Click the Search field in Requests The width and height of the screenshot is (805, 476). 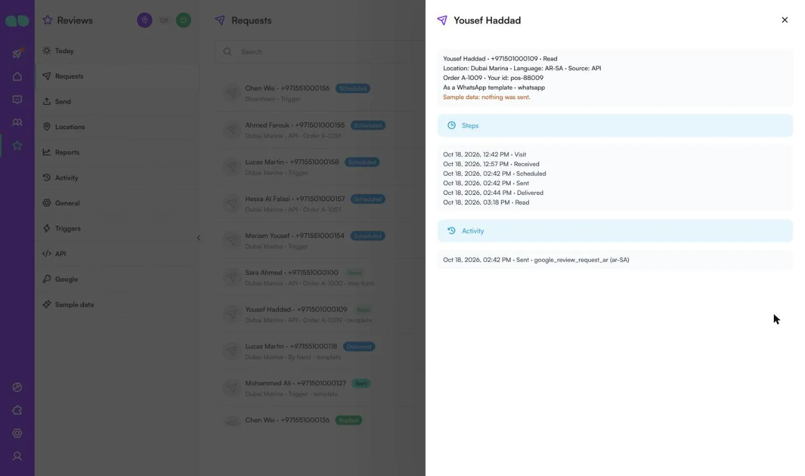320,52
